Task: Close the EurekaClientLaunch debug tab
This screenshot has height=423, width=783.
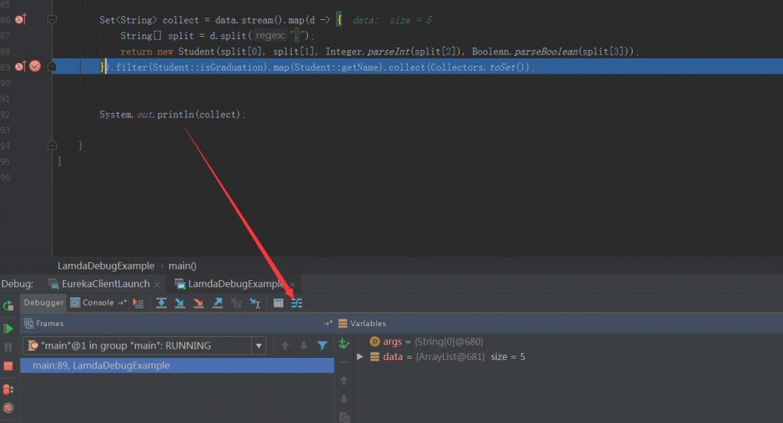Action: 157,285
